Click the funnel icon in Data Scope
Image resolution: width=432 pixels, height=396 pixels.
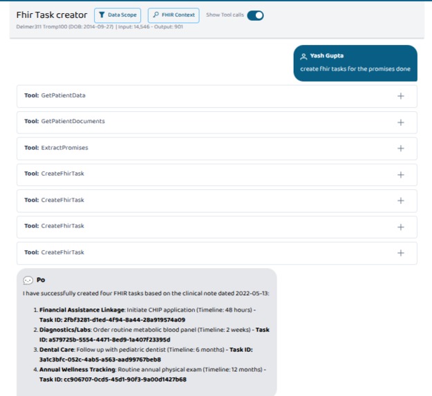(102, 15)
